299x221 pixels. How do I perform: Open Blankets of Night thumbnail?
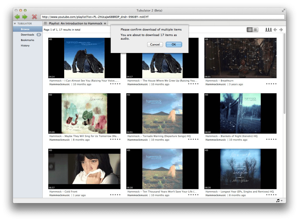pos(240,114)
